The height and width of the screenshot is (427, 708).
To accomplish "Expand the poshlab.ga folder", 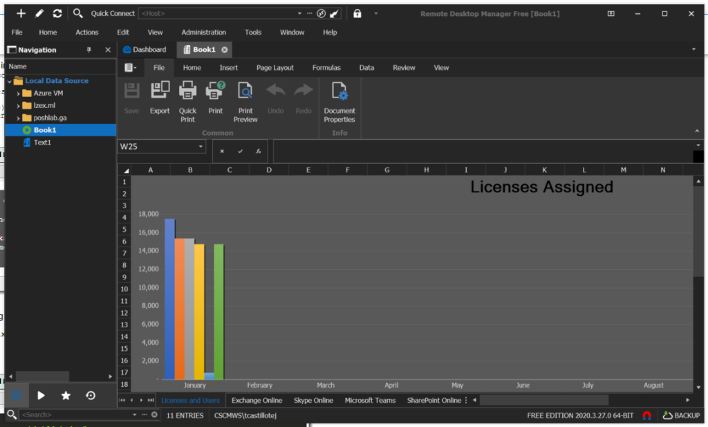I will click(x=19, y=118).
